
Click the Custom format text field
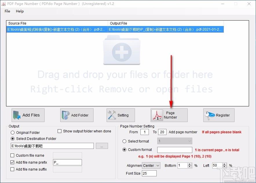tap(175, 150)
